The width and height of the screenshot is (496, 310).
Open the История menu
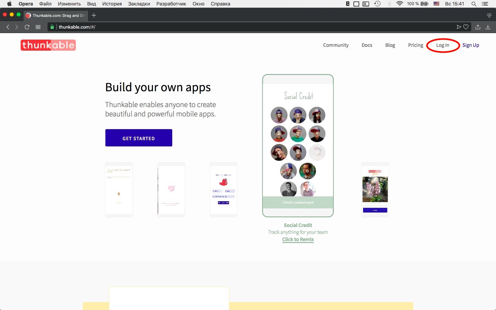[x=112, y=4]
